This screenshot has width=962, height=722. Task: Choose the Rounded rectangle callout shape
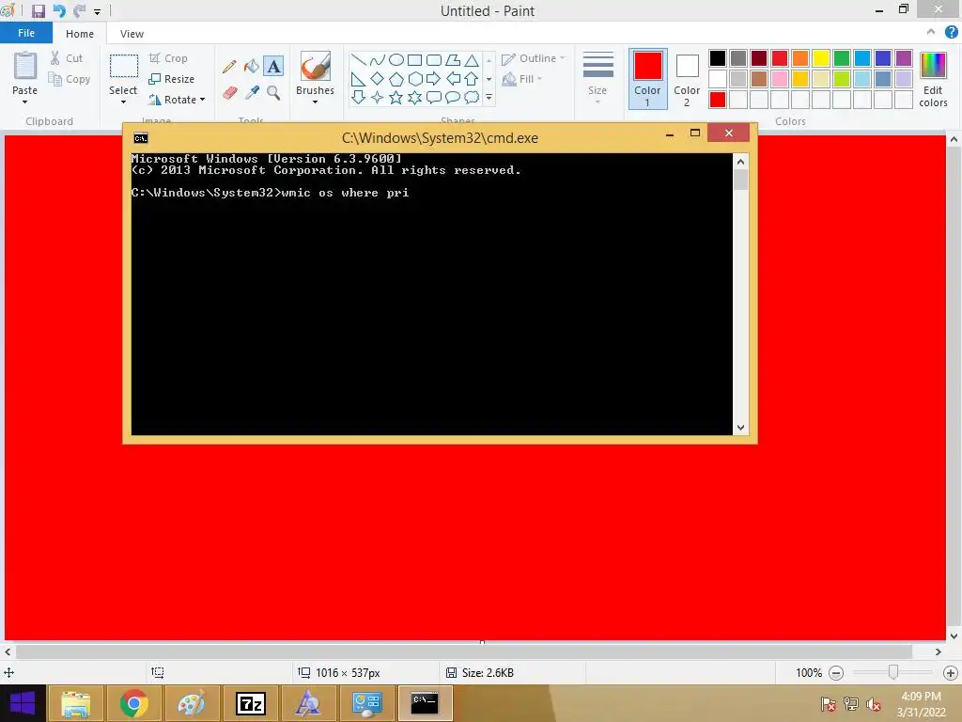click(434, 97)
